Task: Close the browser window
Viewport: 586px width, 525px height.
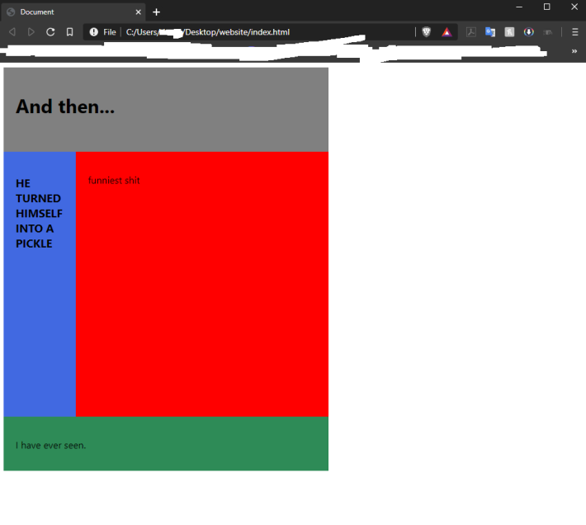Action: tap(574, 7)
